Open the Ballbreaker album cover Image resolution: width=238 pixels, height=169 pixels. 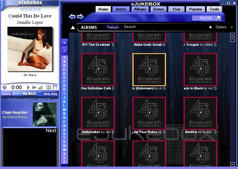pos(98,113)
